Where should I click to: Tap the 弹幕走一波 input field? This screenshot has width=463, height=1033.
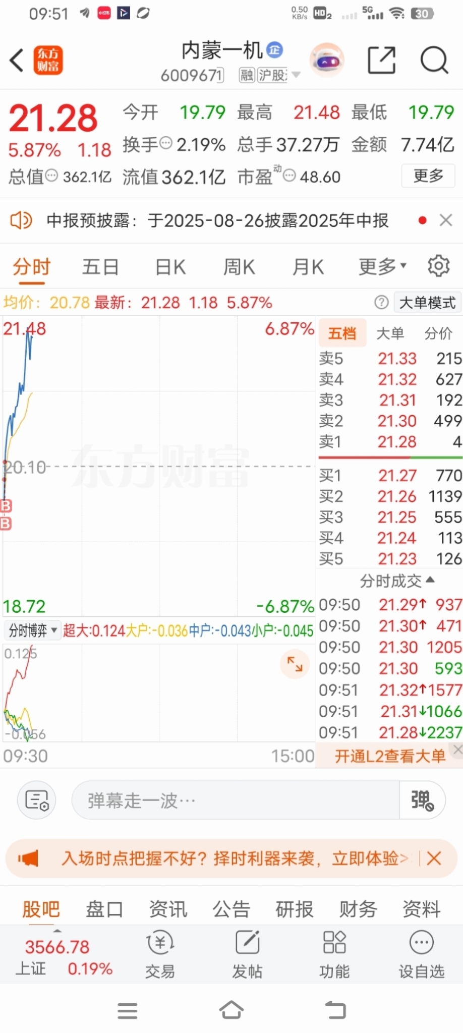coord(236,800)
